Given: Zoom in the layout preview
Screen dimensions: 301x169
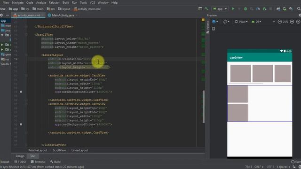Looking at the screenshot, I should (x=292, y=22).
